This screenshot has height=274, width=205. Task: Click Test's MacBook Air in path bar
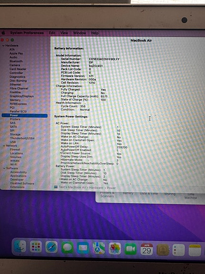tap(72, 187)
